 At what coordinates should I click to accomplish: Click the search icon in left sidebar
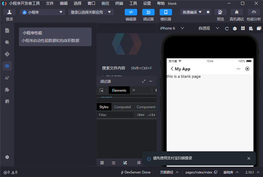(7, 42)
